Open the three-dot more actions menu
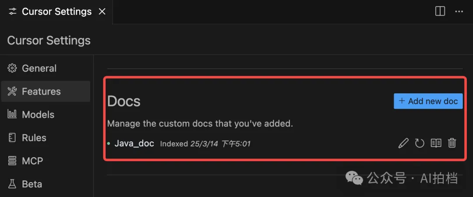 tap(459, 11)
